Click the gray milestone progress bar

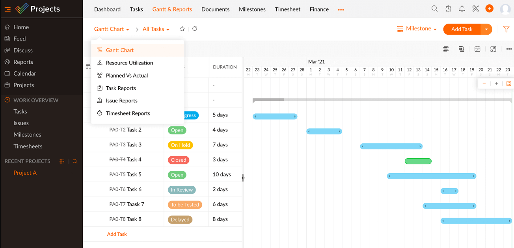(x=382, y=100)
